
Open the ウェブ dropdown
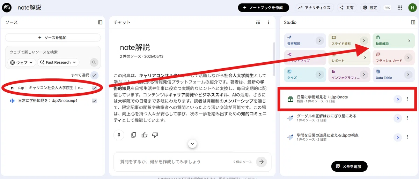(x=22, y=62)
